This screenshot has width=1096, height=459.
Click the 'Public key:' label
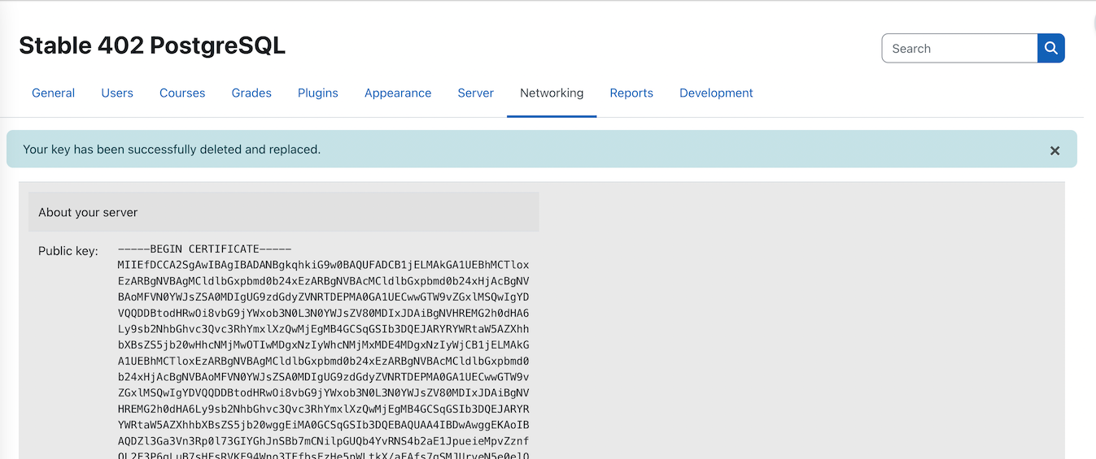pos(68,251)
